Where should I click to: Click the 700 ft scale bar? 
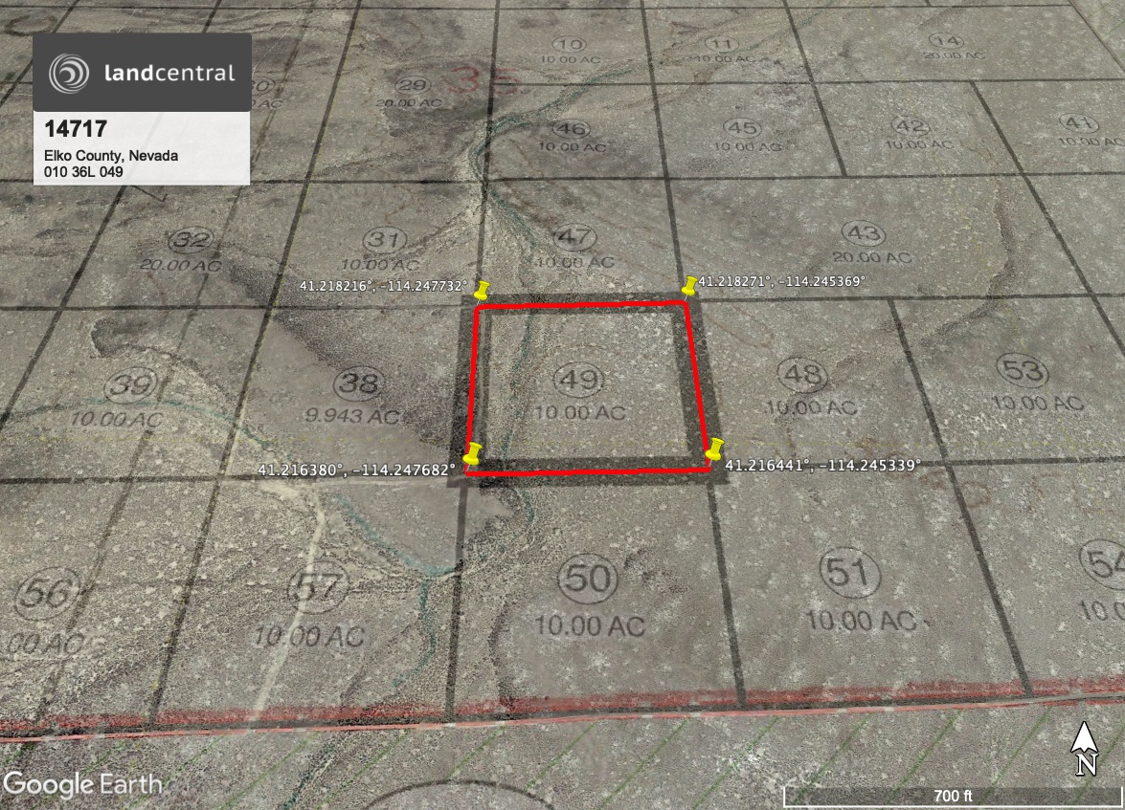pos(954,796)
